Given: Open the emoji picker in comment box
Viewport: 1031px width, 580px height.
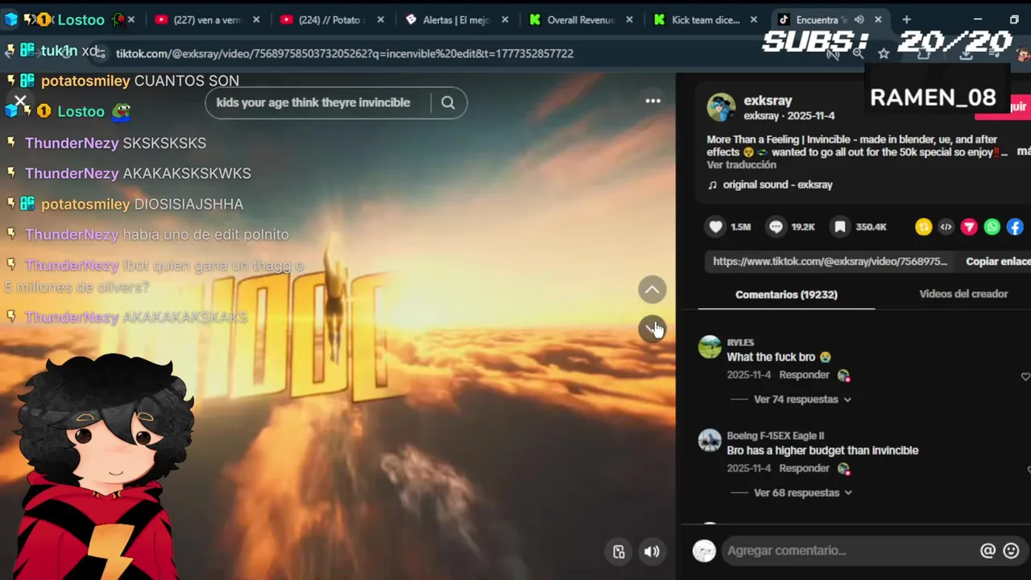Looking at the screenshot, I should pyautogui.click(x=1012, y=551).
